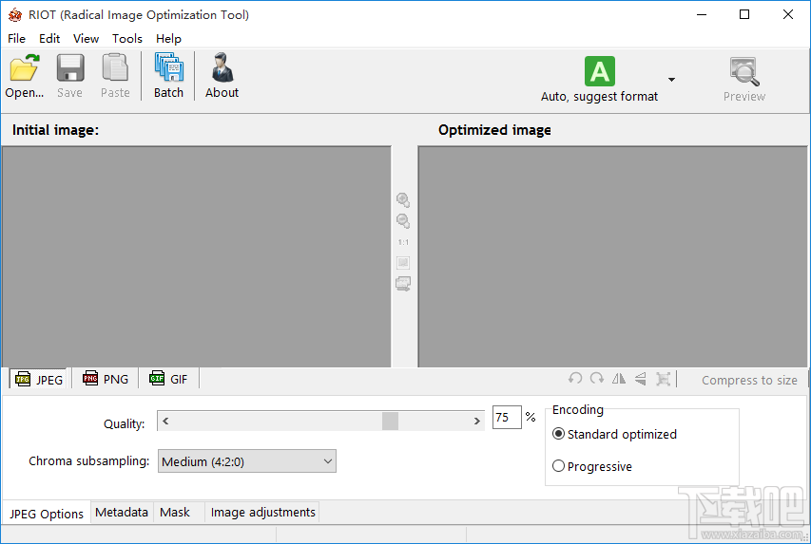This screenshot has width=811, height=544.
Task: Click the Compress to size button
Action: click(749, 381)
